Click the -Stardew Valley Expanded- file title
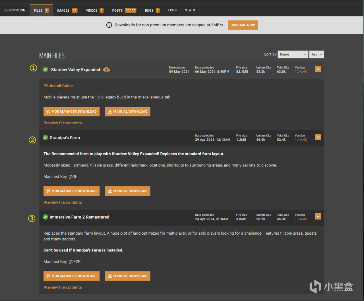Screen dimensions: 364x301 (x=76, y=70)
